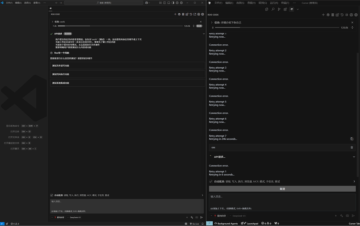This screenshot has width=360, height=226.
Task: Open Explorer files icon in Cursor activity bar
Action: (x=266, y=9)
